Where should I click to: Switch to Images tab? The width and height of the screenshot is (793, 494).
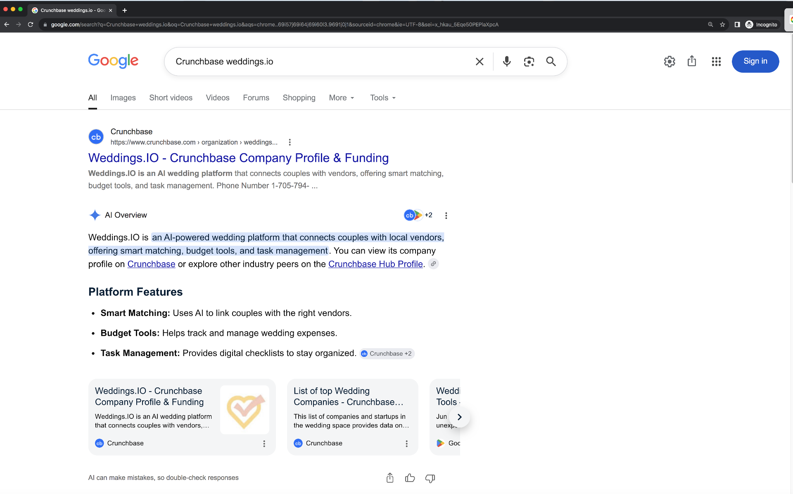point(123,98)
